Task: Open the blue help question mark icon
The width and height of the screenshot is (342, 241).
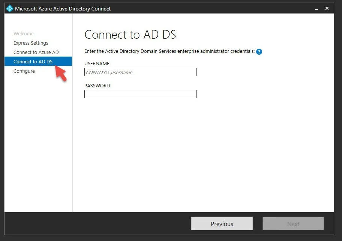Action: click(x=259, y=52)
